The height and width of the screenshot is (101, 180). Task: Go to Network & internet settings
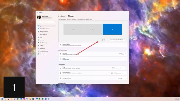coord(46,32)
